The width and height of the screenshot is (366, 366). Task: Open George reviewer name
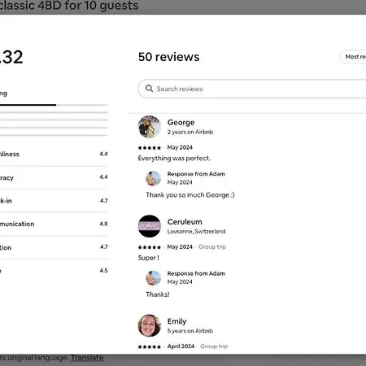pos(181,122)
